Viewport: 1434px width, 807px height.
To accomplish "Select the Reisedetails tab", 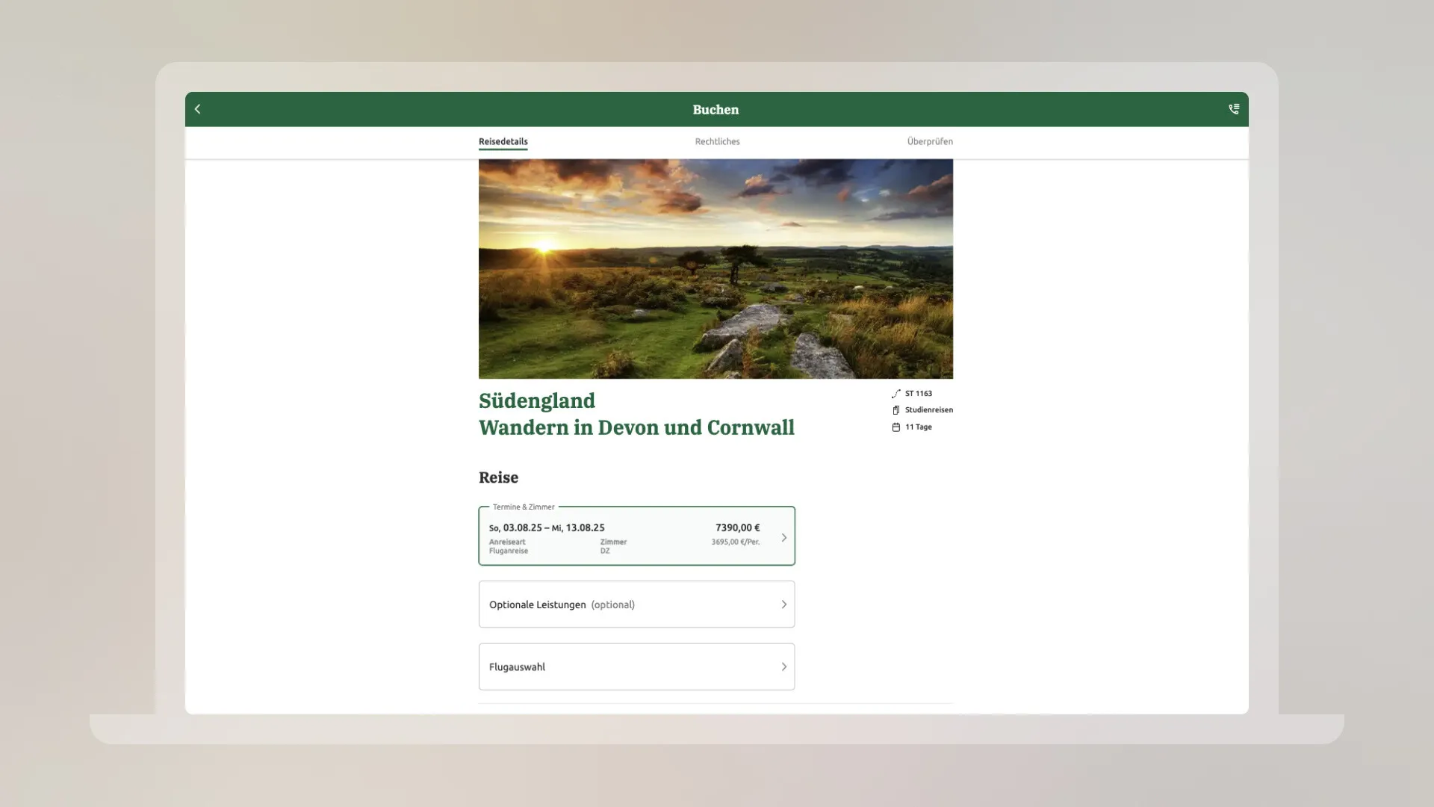I will coord(503,141).
